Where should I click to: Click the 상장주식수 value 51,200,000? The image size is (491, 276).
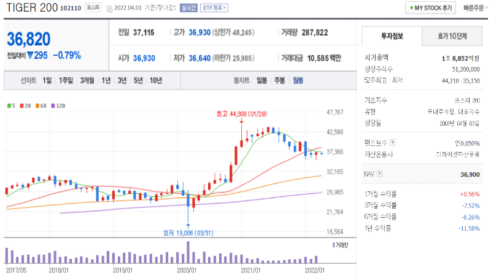pos(466,69)
